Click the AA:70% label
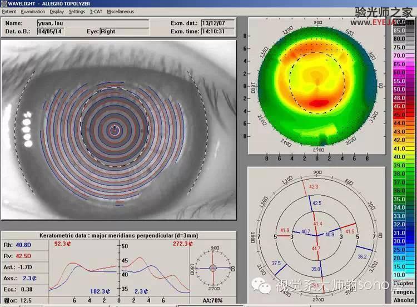 [212, 301]
